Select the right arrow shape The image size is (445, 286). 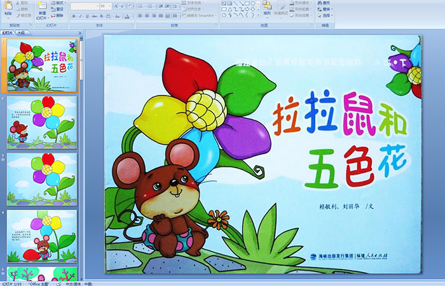pyautogui.click(x=247, y=10)
